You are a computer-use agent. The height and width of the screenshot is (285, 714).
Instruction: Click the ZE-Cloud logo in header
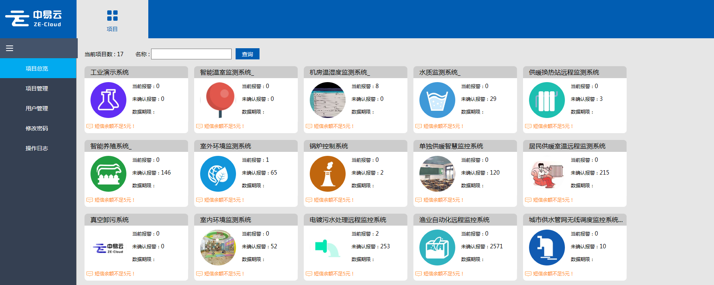34,19
